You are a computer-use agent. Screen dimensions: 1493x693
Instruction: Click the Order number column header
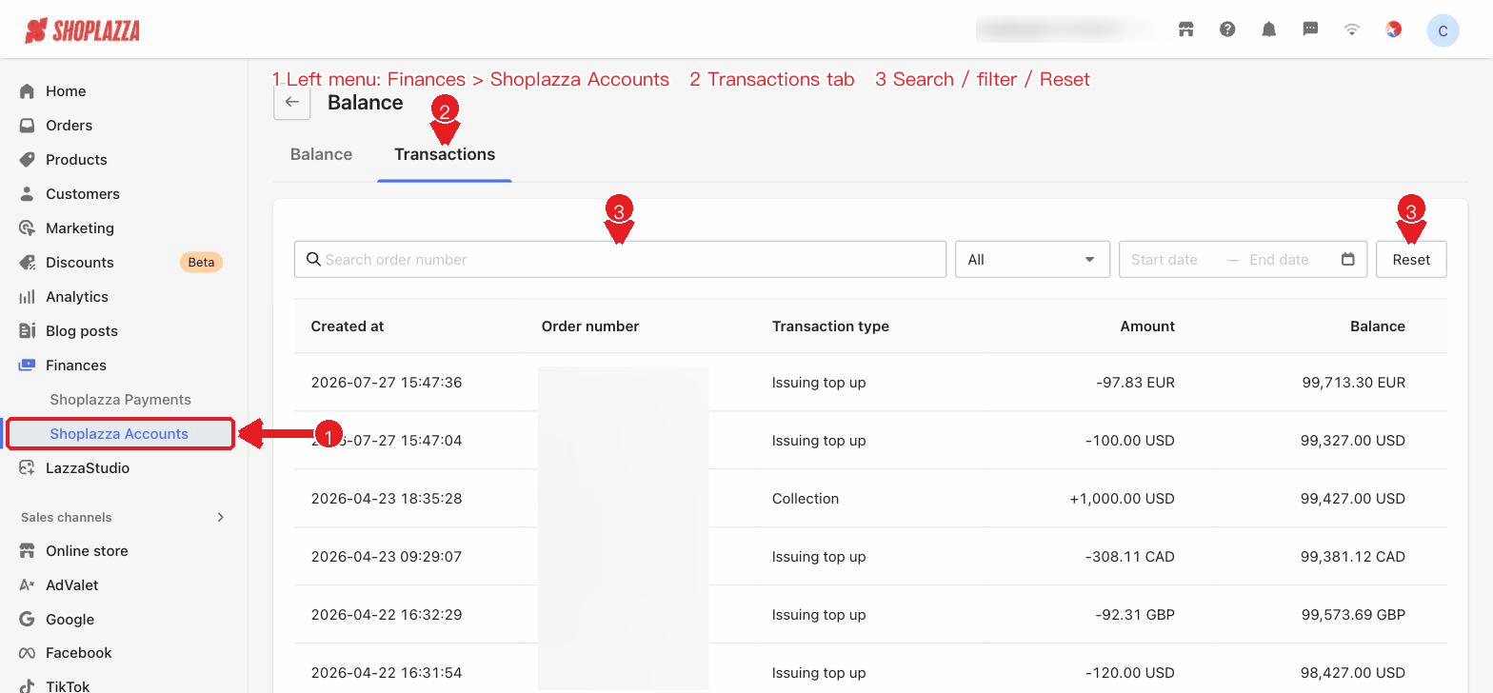click(590, 326)
